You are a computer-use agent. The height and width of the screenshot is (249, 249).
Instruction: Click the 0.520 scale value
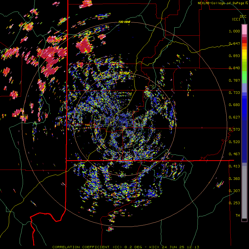[234, 142]
